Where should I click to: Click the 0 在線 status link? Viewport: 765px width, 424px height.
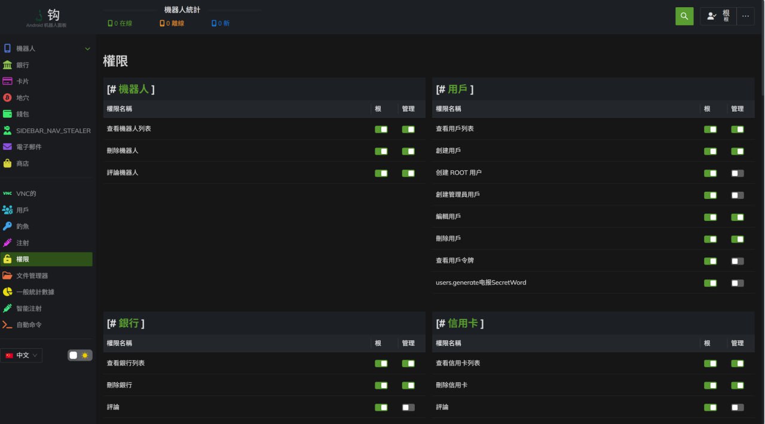120,23
